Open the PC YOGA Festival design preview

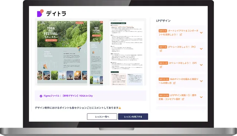[x=62, y=52]
